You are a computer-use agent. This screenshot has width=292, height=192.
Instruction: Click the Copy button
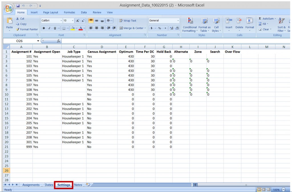[21, 24]
